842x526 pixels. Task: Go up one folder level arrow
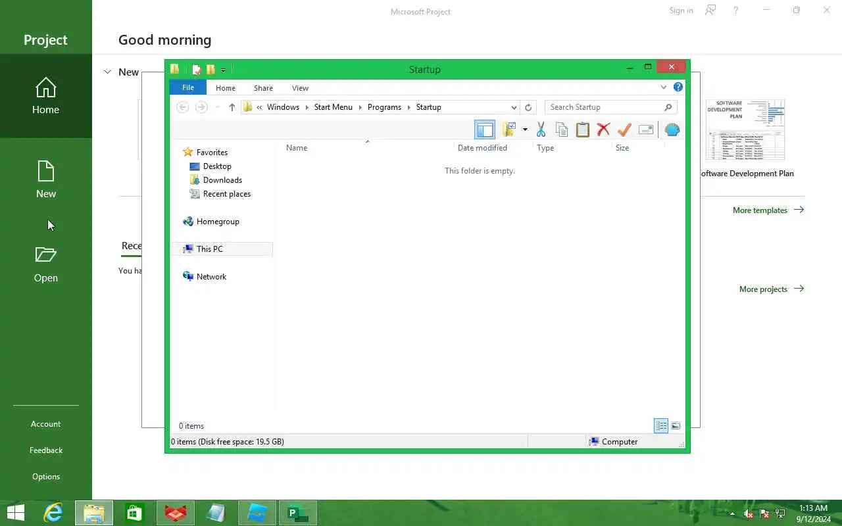click(x=232, y=107)
